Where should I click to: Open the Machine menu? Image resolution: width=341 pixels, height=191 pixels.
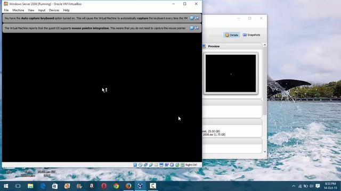point(18,10)
